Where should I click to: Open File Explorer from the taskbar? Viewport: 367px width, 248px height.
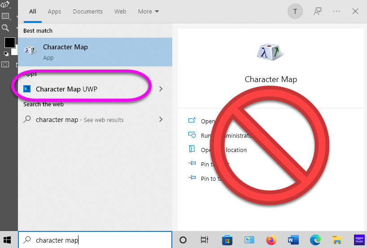[x=337, y=240]
